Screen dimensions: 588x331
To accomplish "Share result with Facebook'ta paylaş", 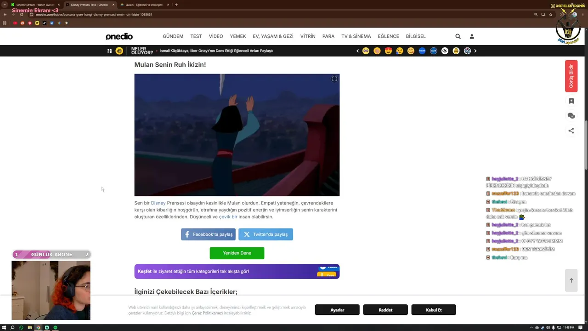I will 208,234.
